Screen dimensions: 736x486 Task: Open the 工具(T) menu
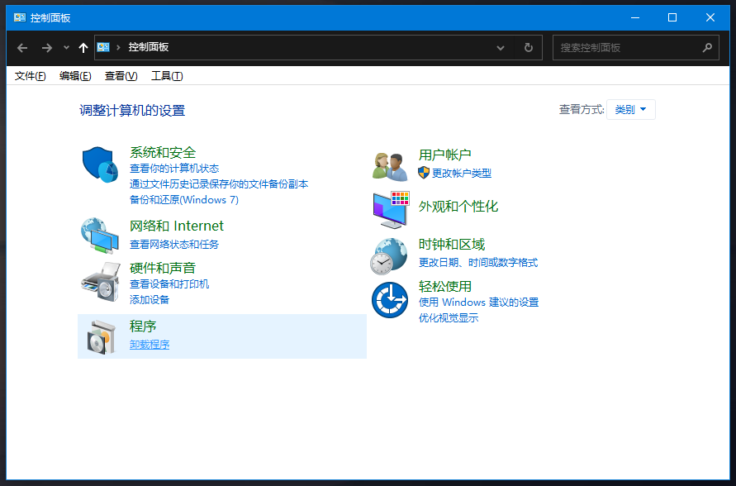(x=167, y=75)
